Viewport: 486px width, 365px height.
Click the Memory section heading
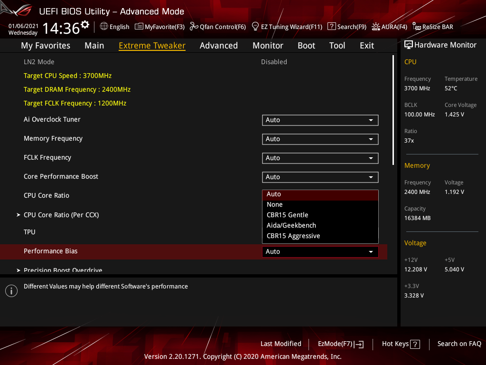417,165
